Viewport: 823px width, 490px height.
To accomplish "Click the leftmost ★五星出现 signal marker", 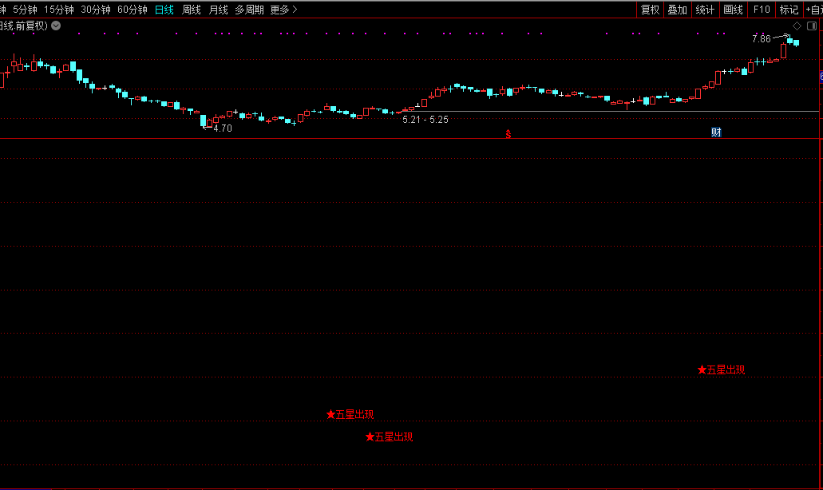I will pos(350,414).
